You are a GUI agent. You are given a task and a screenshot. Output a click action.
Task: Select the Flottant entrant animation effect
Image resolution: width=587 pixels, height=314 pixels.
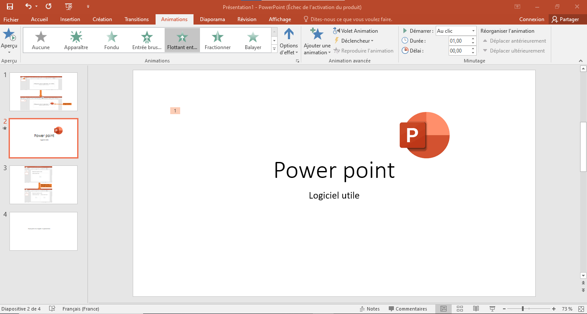coord(182,40)
